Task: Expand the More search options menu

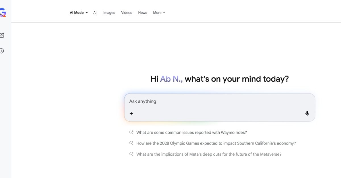Action: pyautogui.click(x=159, y=12)
